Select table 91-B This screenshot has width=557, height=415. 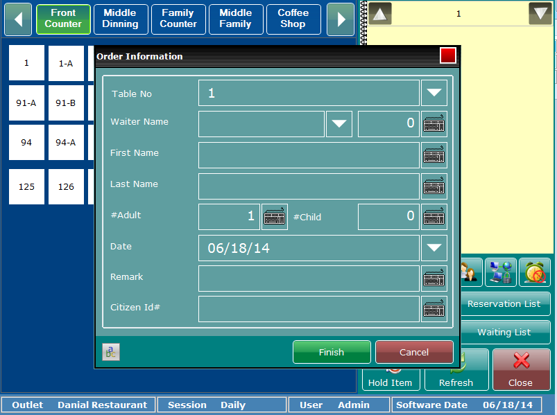[66, 103]
